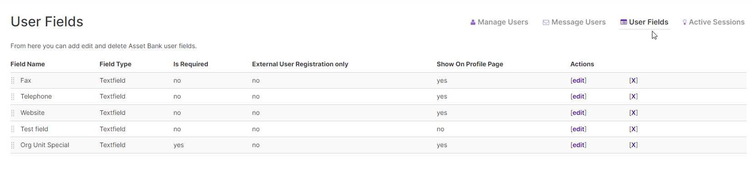Edit the Test field entry
The height and width of the screenshot is (173, 752).
pos(578,129)
